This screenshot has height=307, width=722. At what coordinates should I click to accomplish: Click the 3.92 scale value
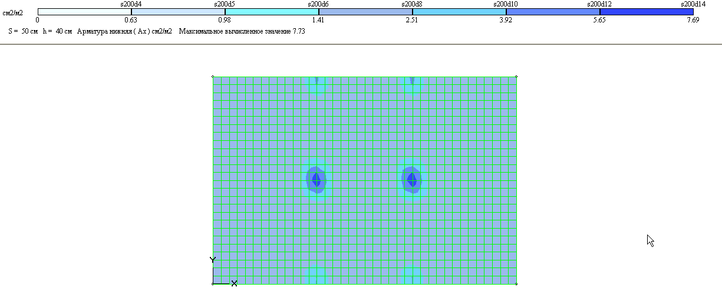coord(506,20)
